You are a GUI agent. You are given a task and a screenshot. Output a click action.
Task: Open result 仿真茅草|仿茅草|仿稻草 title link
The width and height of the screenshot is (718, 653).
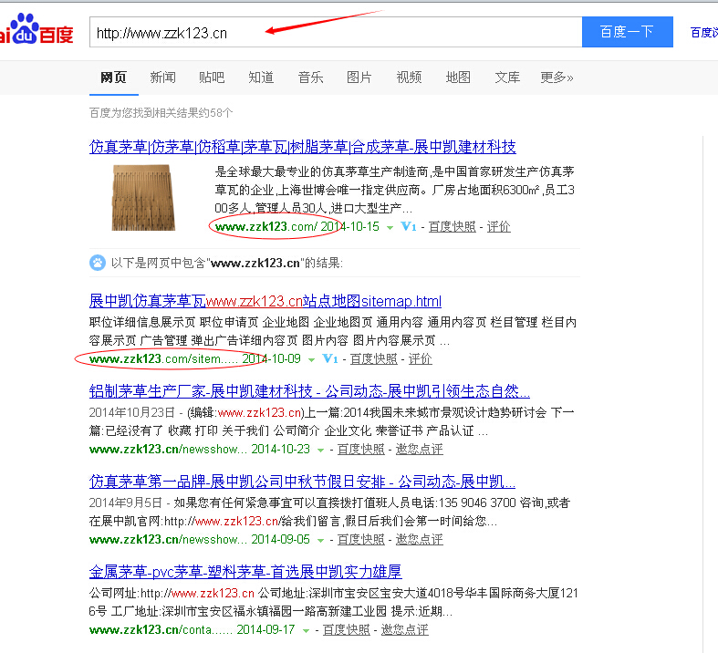303,147
